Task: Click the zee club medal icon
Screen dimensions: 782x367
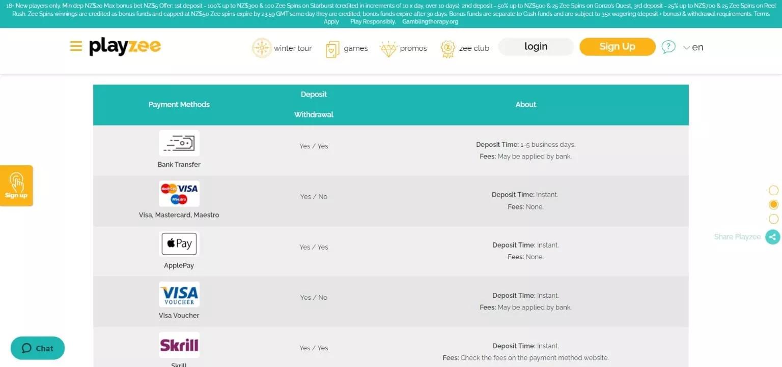Action: click(448, 49)
